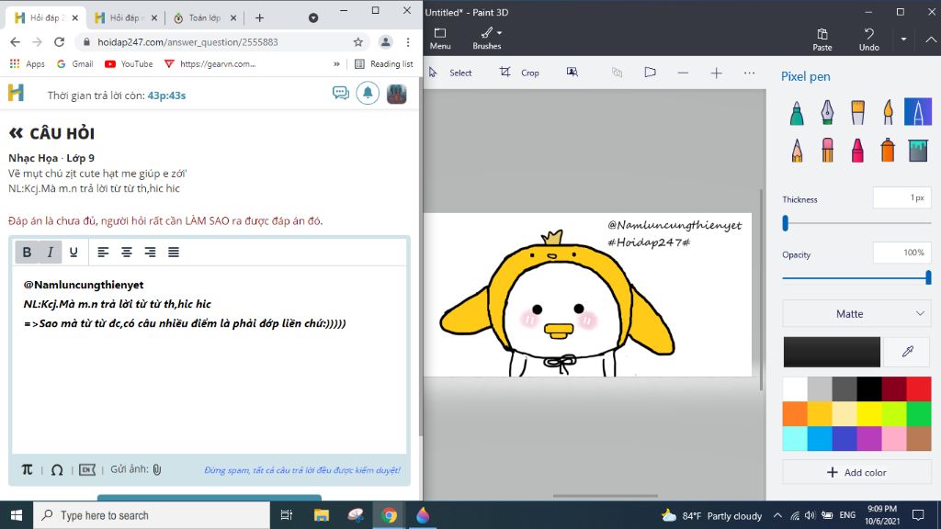Toggle Underline in the answer editor
This screenshot has width=941, height=529.
(74, 253)
